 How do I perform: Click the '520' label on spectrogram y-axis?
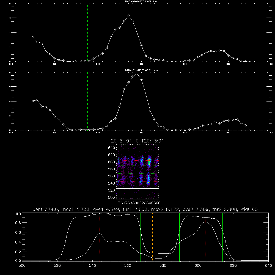coord(112,190)
